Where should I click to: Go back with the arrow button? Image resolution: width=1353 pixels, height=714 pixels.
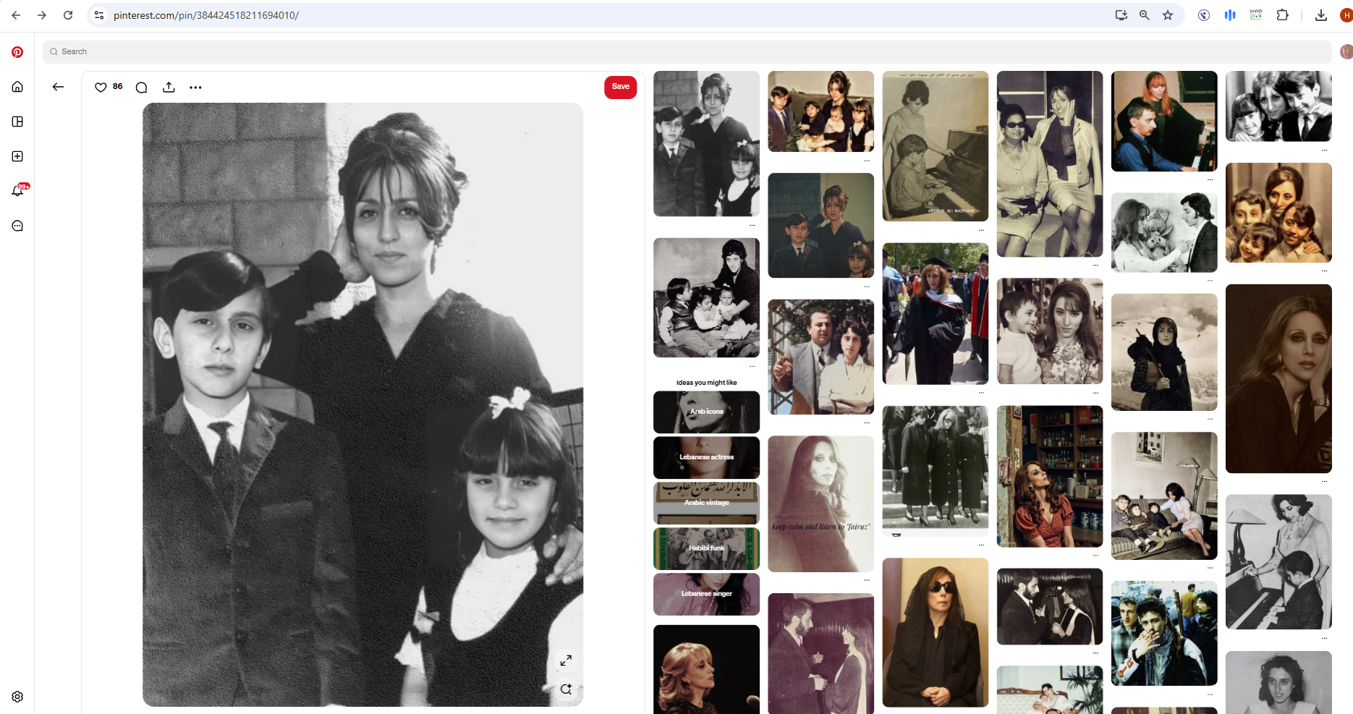[x=58, y=86]
